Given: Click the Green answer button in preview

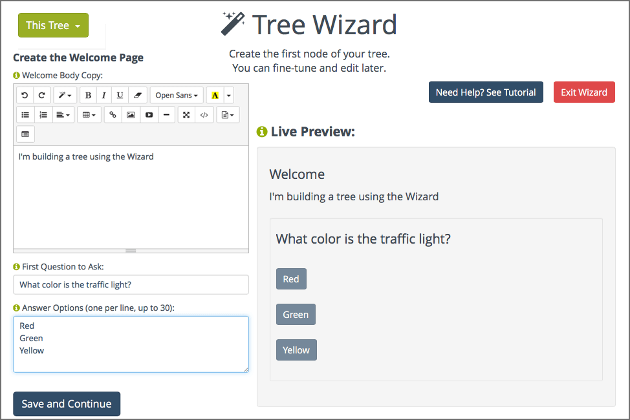Looking at the screenshot, I should point(296,315).
